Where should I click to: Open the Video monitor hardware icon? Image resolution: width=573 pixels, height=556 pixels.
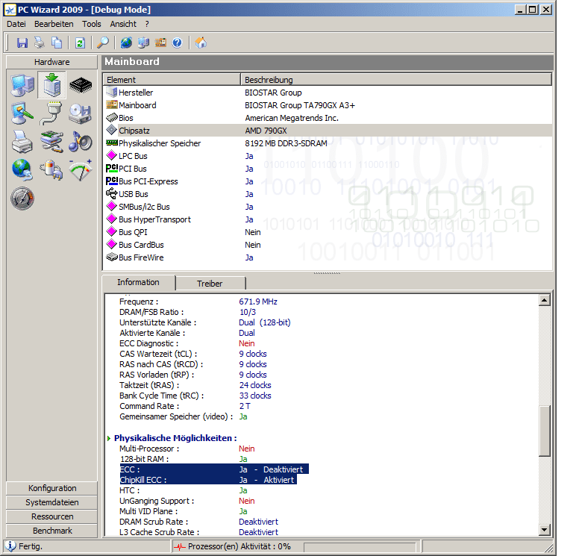(22, 113)
